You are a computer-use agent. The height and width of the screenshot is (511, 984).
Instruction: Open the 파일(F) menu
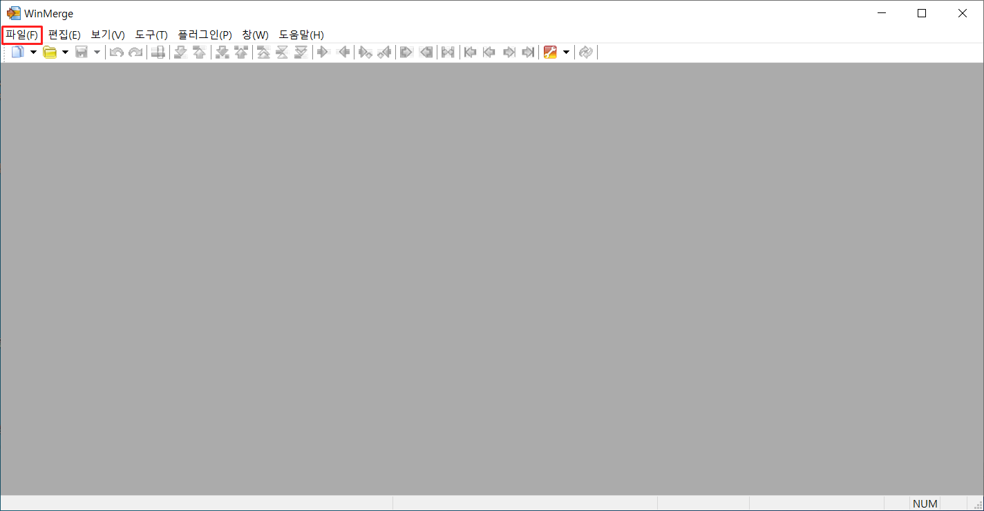22,35
